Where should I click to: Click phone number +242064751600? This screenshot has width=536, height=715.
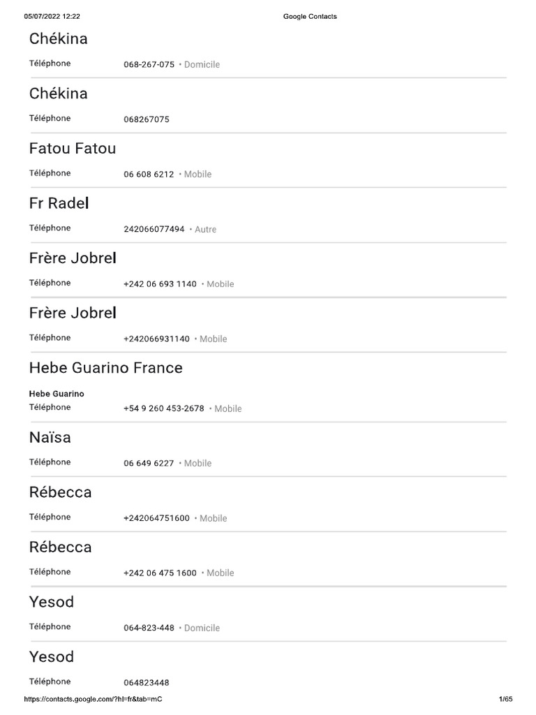click(156, 518)
